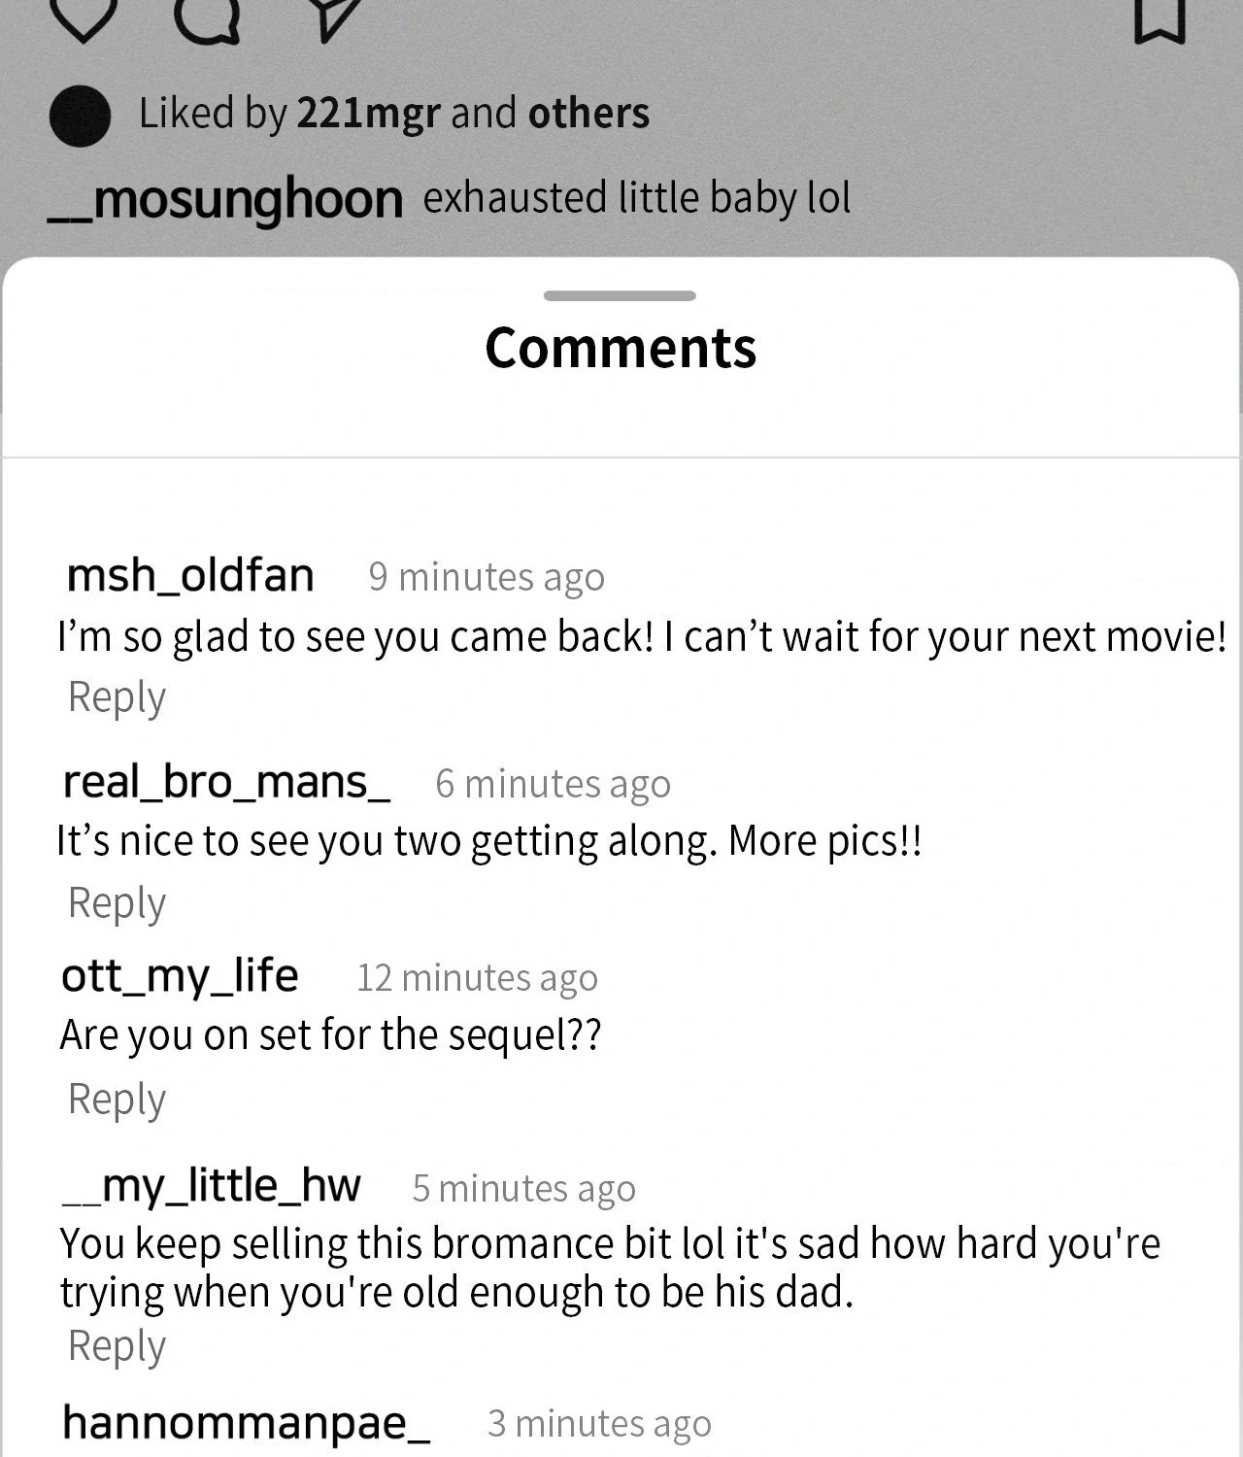Tap the comments sheet drag handle
1243x1457 pixels.
620,295
